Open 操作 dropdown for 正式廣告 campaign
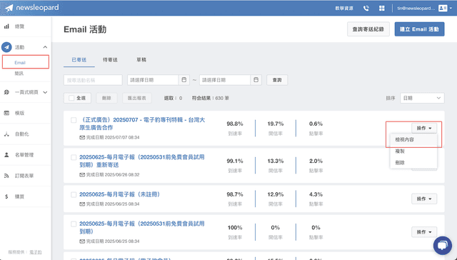457x260 pixels. click(423, 129)
